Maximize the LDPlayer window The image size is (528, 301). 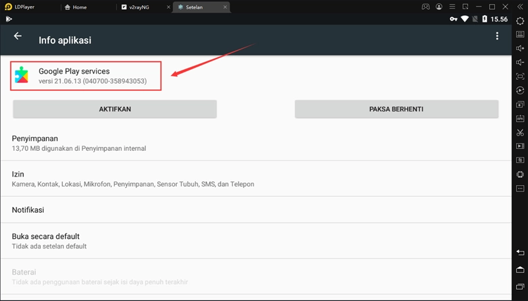point(492,7)
